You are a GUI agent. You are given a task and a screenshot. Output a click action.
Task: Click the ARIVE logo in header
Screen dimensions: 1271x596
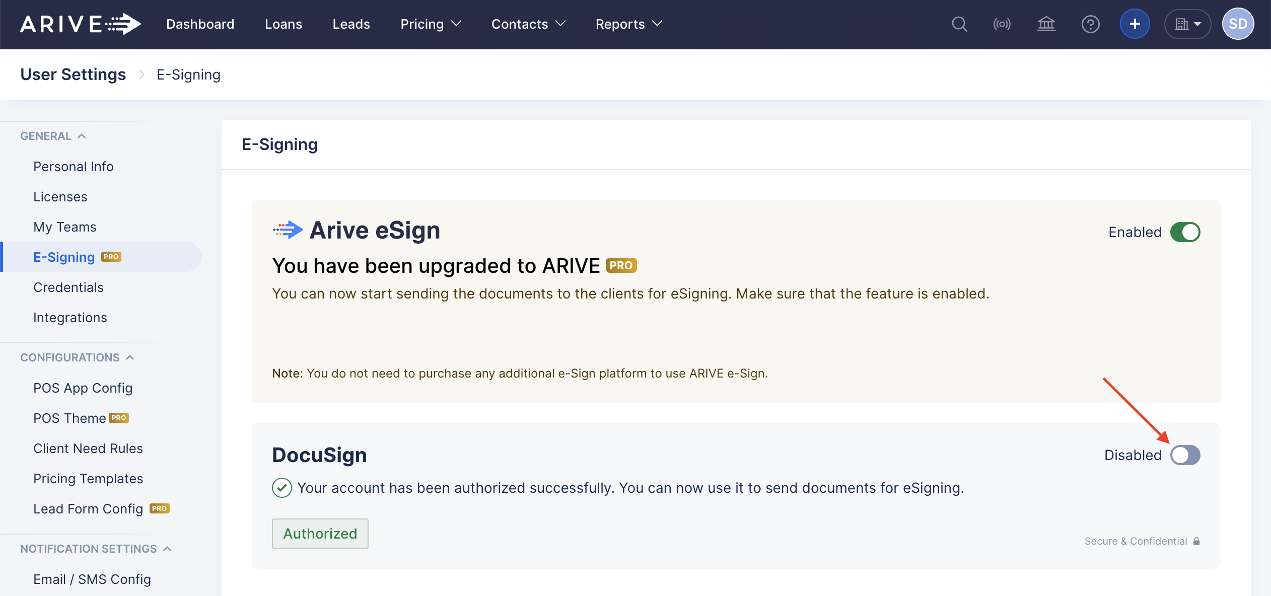click(x=80, y=24)
